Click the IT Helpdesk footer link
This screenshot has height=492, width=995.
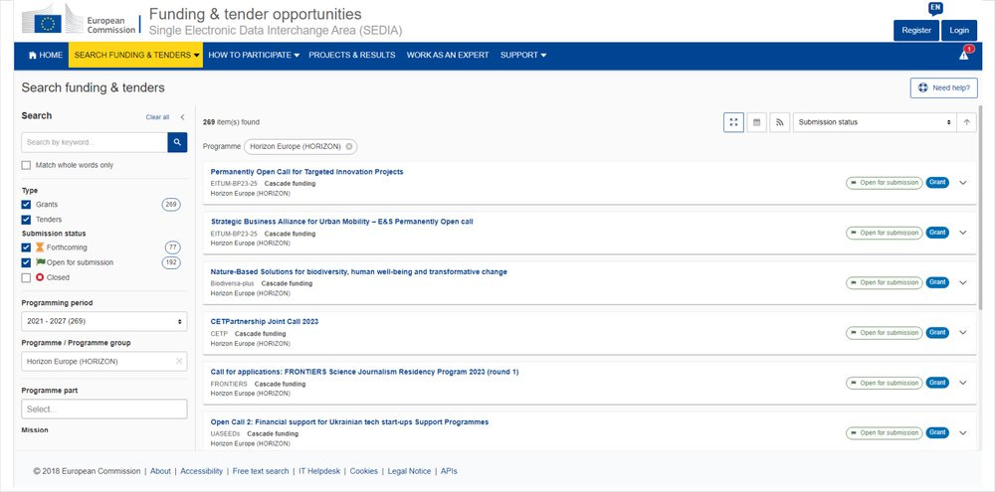pos(319,471)
